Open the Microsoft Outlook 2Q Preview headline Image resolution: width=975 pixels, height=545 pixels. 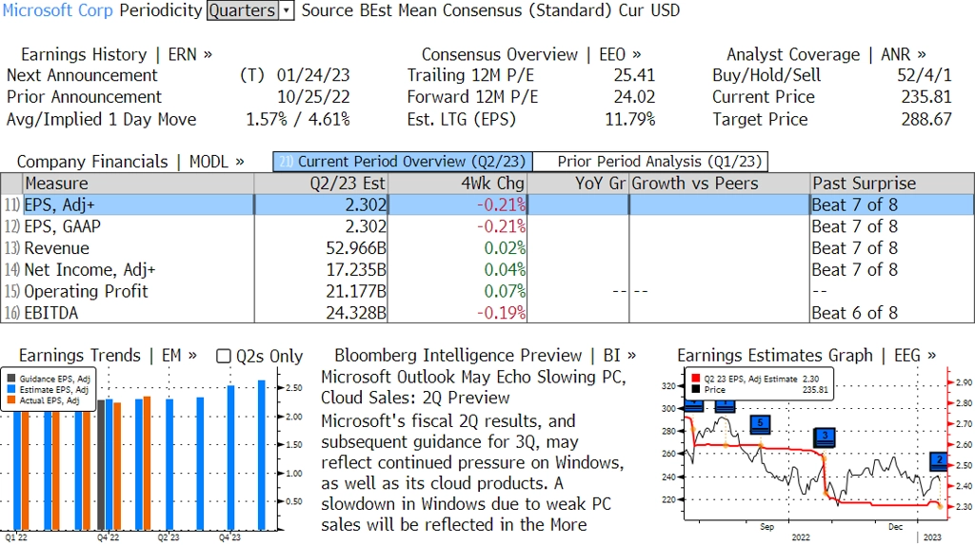[474, 388]
